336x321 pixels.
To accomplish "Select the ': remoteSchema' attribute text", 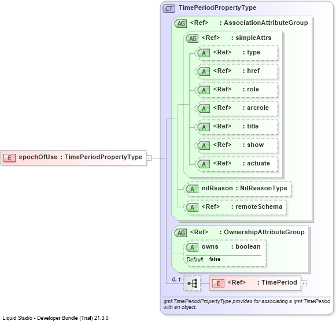I will click(257, 206).
